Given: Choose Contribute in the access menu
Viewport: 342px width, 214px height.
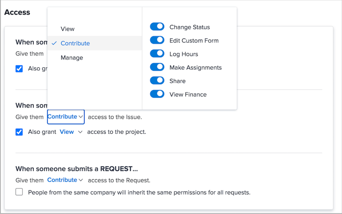Looking at the screenshot, I should pos(75,43).
